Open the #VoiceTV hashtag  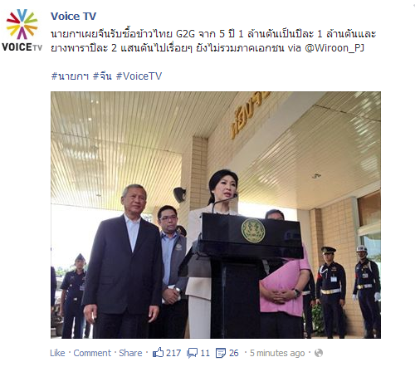click(x=139, y=76)
